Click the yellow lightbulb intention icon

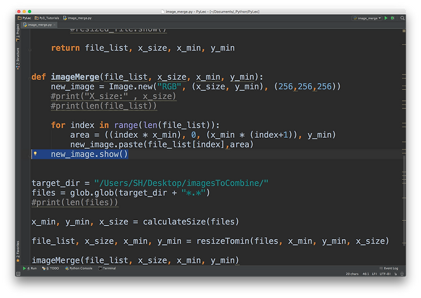click(x=35, y=154)
